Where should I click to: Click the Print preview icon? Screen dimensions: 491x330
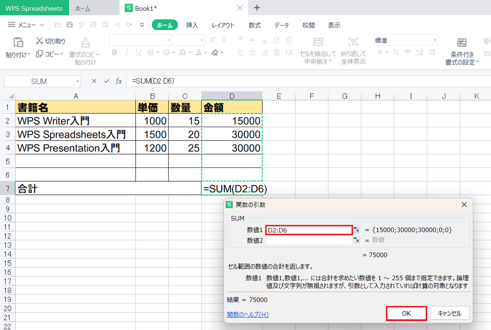106,25
